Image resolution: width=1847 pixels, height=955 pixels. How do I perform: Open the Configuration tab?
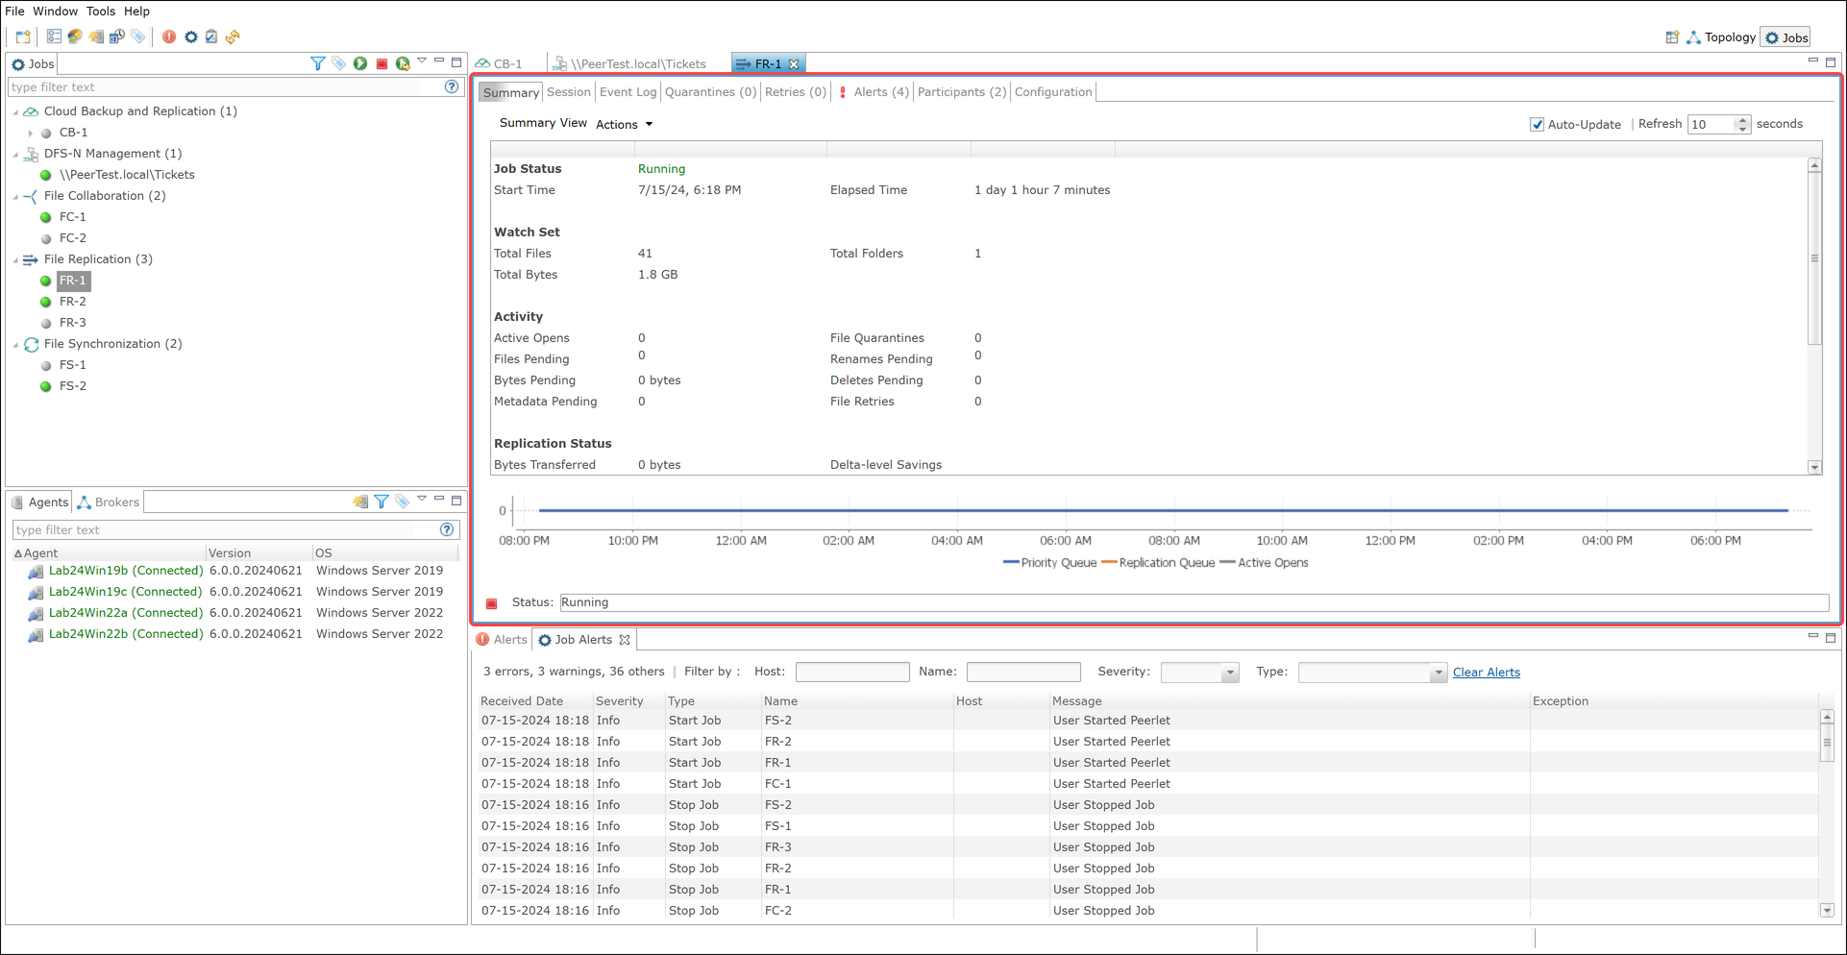click(x=1053, y=92)
